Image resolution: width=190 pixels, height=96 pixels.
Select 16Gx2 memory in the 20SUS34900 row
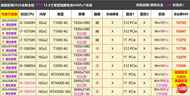tap(43, 40)
